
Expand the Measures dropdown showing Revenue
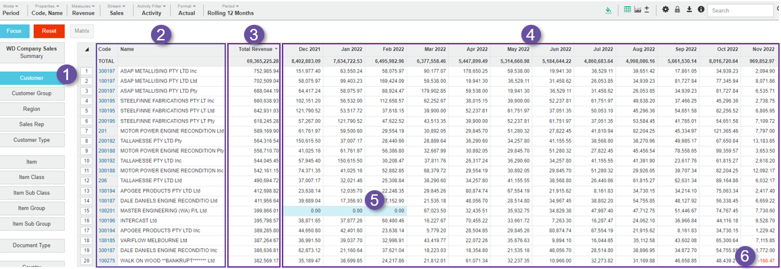[x=83, y=9]
